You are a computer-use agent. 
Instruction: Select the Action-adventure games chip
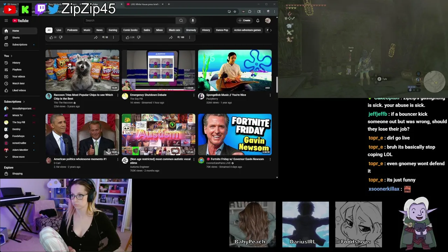point(247,30)
